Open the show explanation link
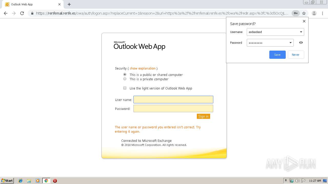Image resolution: width=328 pixels, height=184 pixels. click(142, 68)
